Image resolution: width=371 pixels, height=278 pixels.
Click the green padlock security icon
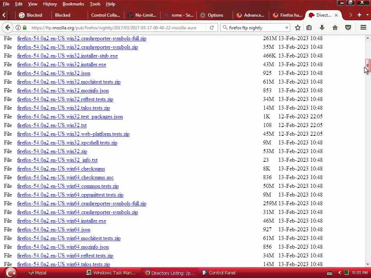[25, 28]
